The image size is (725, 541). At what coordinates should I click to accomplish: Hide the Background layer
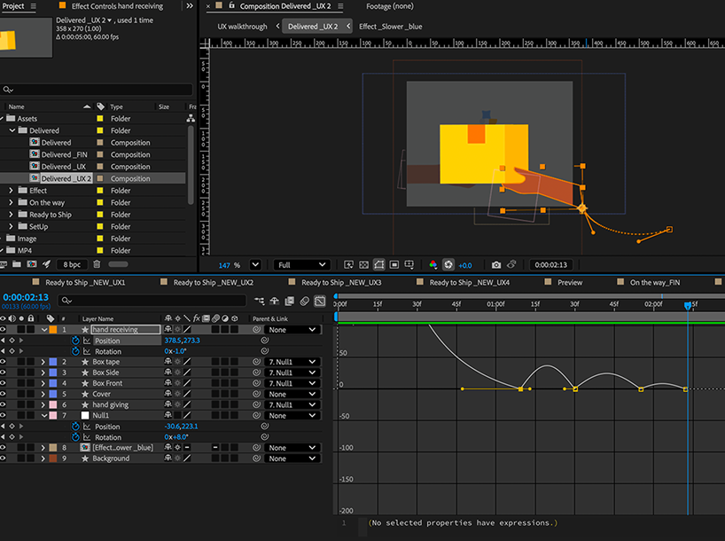click(x=4, y=459)
